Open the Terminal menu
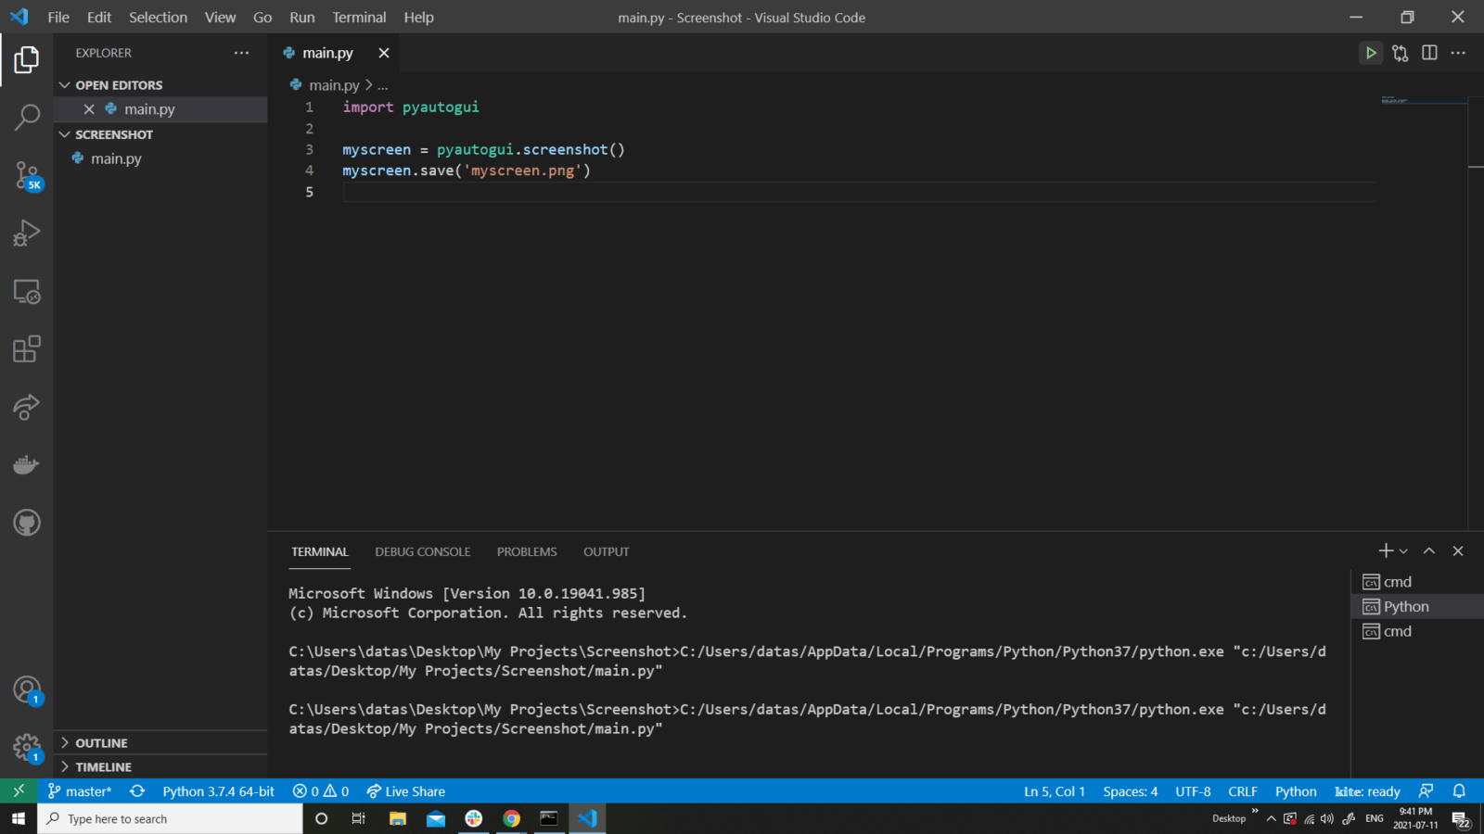The width and height of the screenshot is (1484, 834). tap(359, 17)
